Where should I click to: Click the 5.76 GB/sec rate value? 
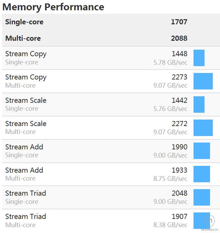[170, 109]
